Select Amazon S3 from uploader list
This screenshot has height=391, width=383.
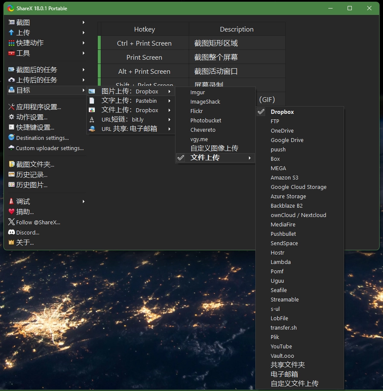click(x=284, y=177)
